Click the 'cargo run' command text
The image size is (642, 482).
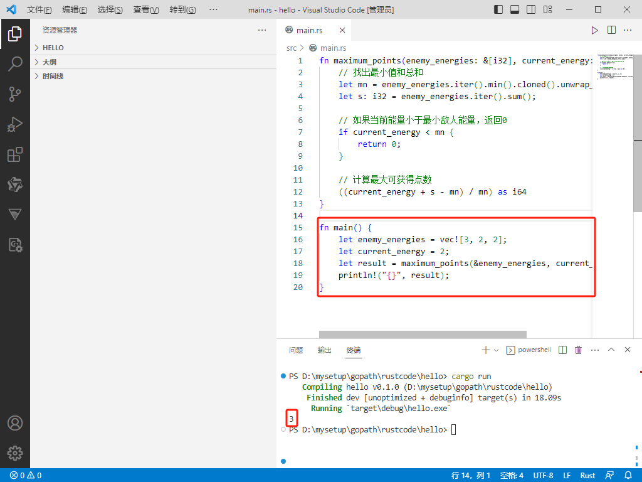[471, 377]
